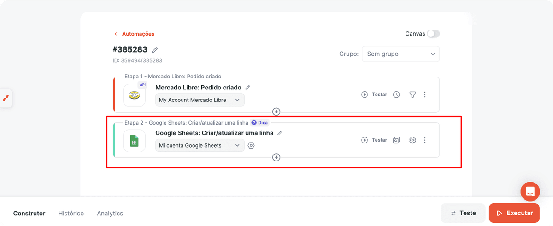Open Mi cuenta Google Sheets account dropdown
Screen dimensions: 553x226
coord(200,145)
